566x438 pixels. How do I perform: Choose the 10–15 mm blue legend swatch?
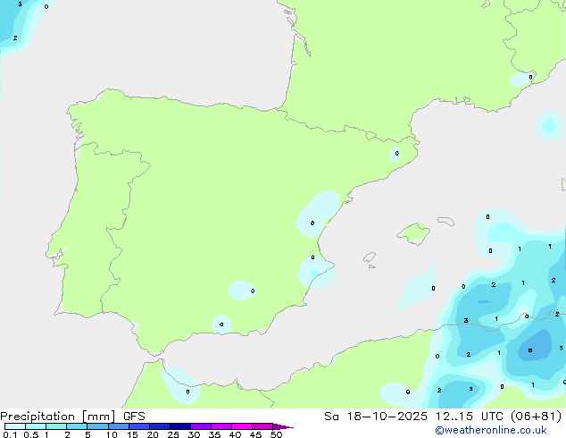(118, 426)
